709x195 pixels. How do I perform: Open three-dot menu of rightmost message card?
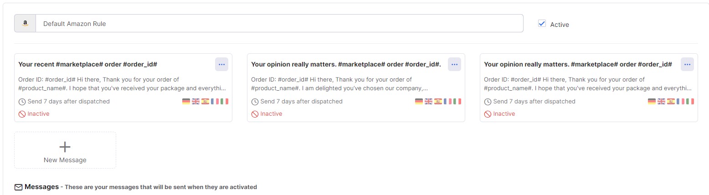tap(687, 65)
